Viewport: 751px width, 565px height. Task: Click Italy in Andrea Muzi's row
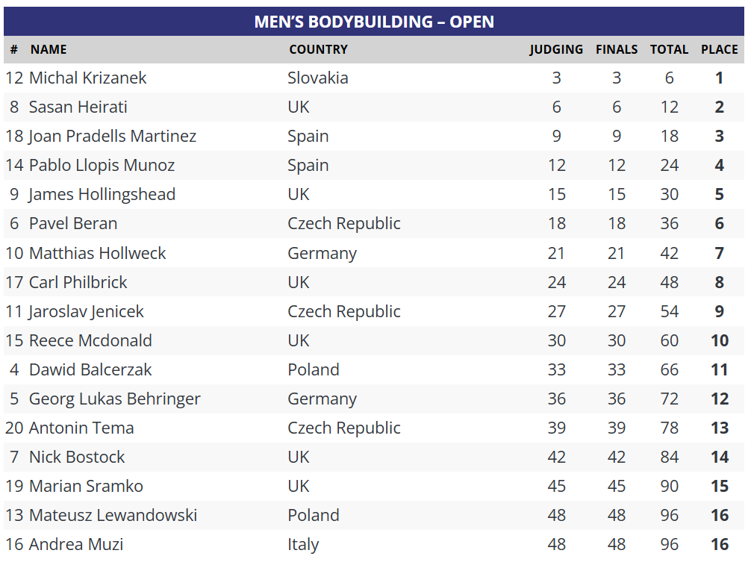pyautogui.click(x=303, y=544)
